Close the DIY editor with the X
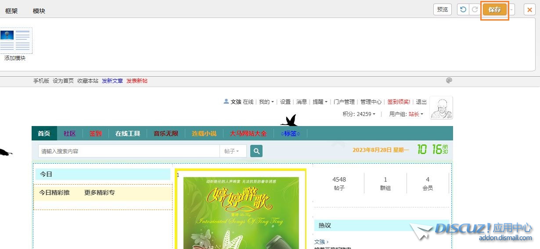This screenshot has height=249, width=540. (529, 10)
